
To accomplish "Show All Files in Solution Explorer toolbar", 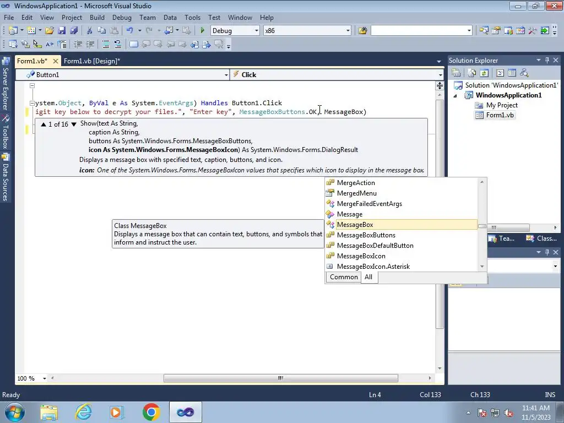I will 472,73.
